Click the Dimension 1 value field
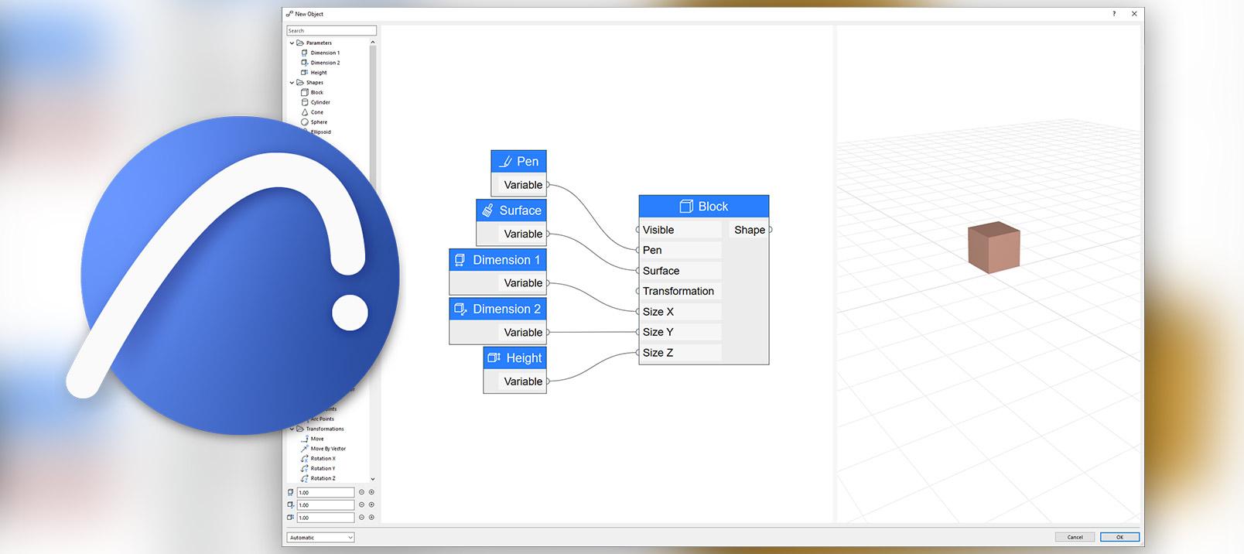 326,493
